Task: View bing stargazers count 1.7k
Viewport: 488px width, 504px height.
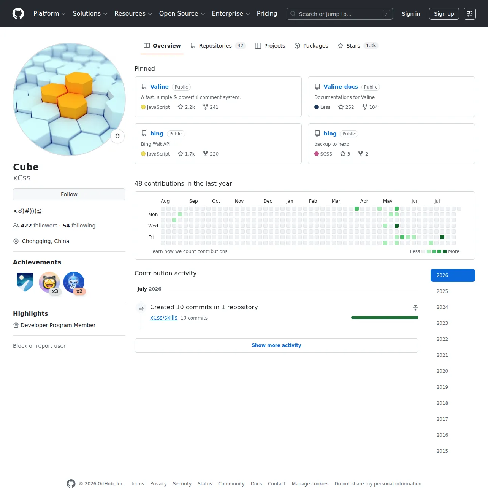Action: point(186,154)
